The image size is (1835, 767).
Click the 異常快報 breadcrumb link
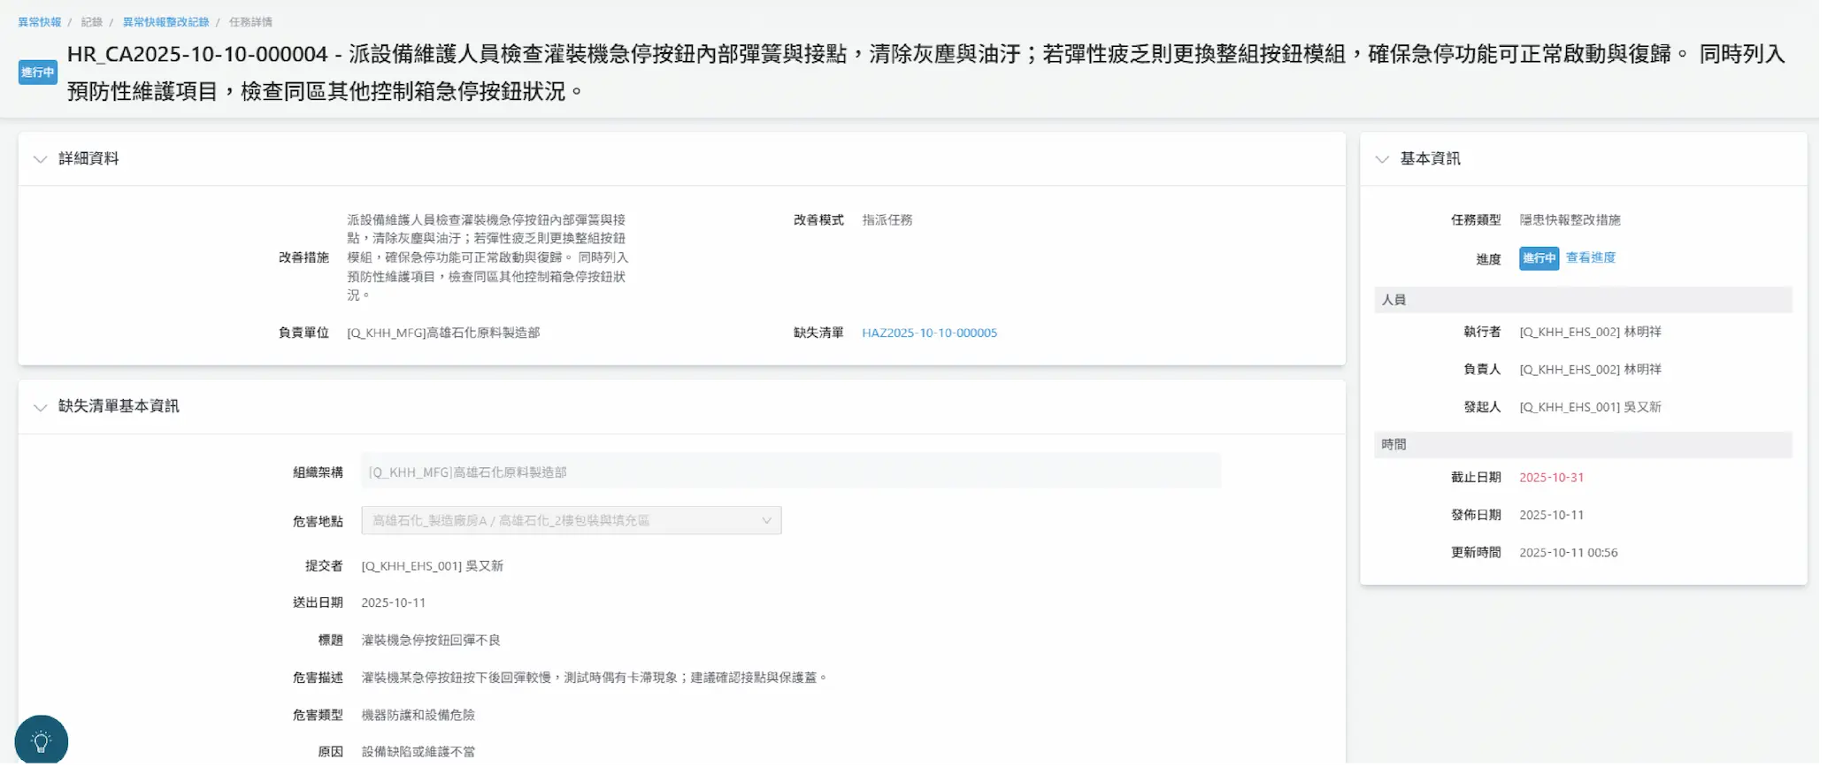click(x=40, y=22)
